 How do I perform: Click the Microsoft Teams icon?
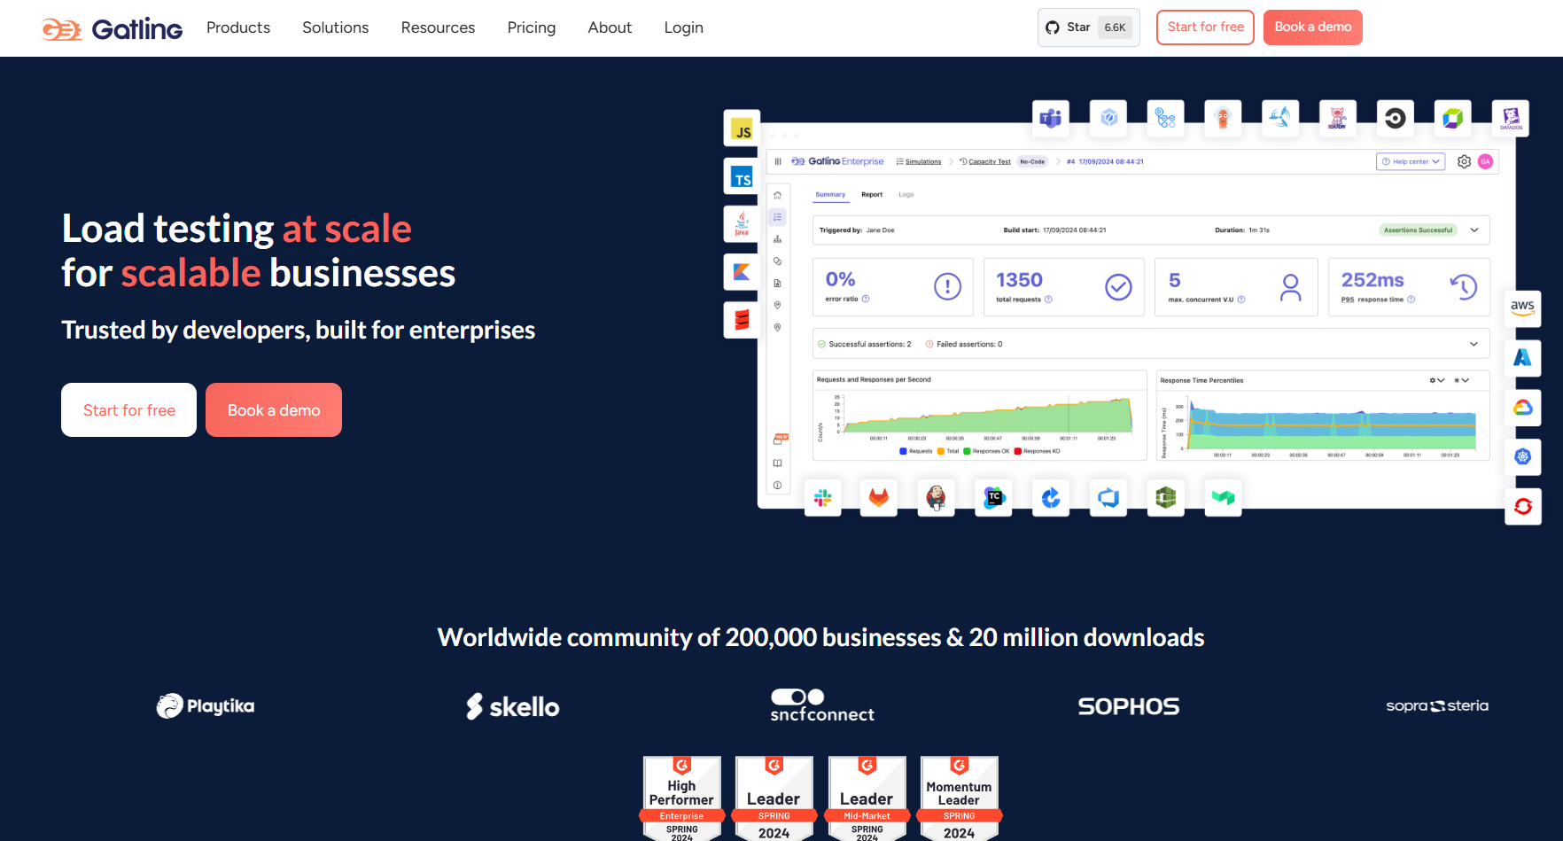click(x=1051, y=118)
